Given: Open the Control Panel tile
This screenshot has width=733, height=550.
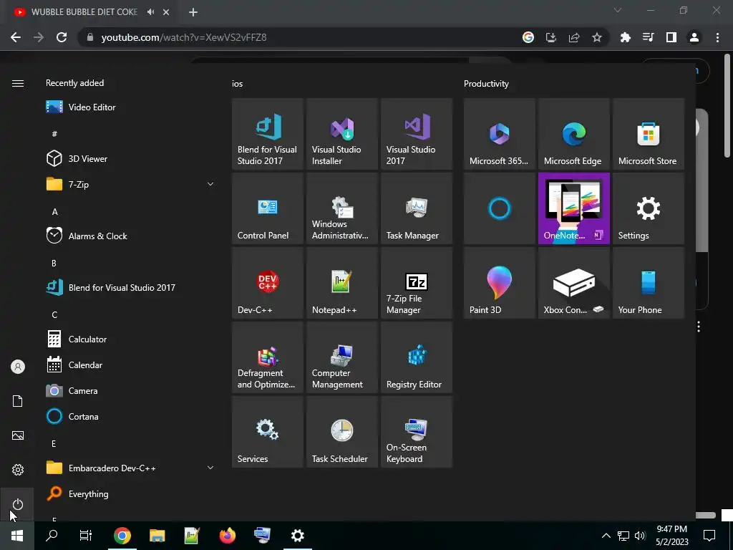Looking at the screenshot, I should point(268,208).
